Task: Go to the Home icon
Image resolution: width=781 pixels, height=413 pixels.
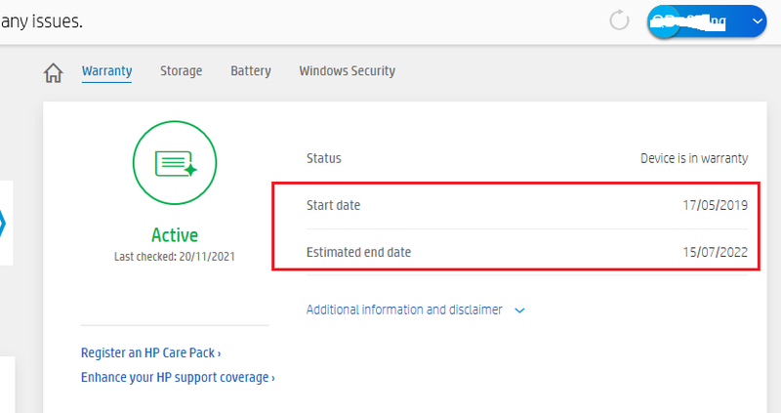Action: pos(54,72)
